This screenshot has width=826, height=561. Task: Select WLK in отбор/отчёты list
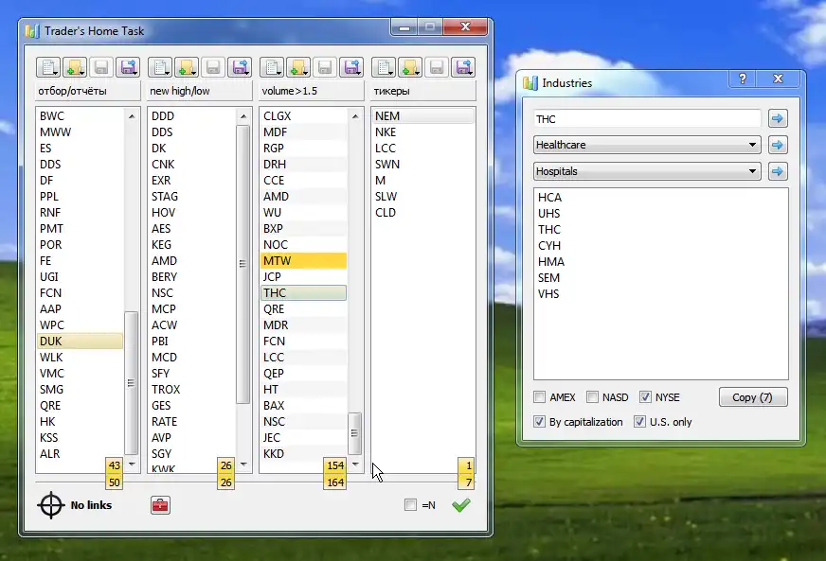[81, 358]
